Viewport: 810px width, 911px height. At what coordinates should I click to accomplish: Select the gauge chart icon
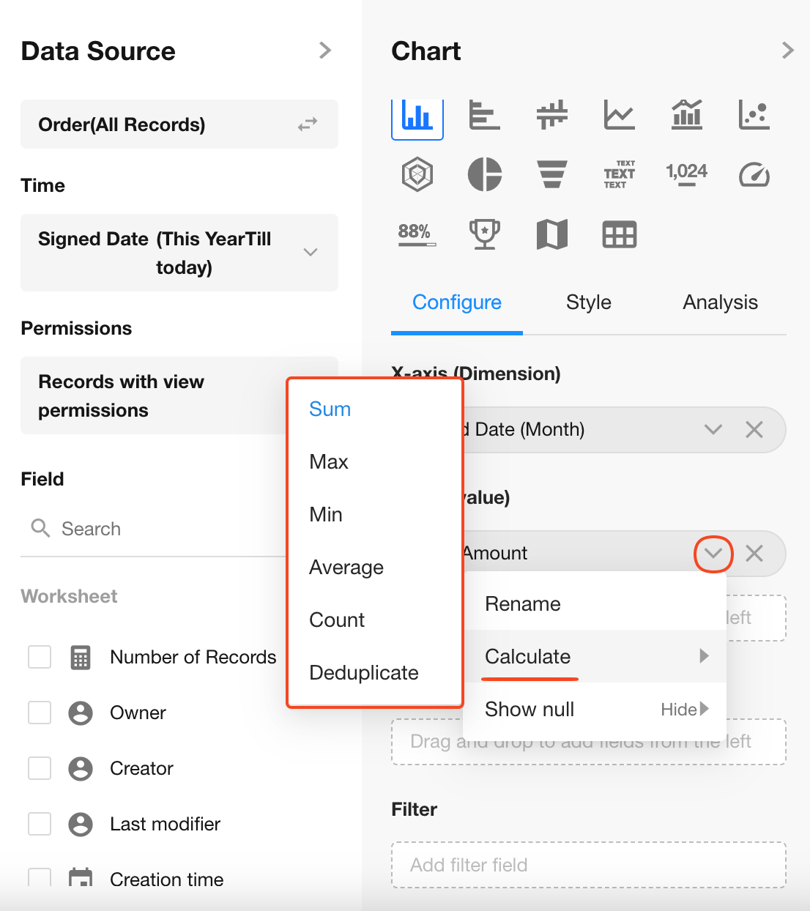point(754,175)
